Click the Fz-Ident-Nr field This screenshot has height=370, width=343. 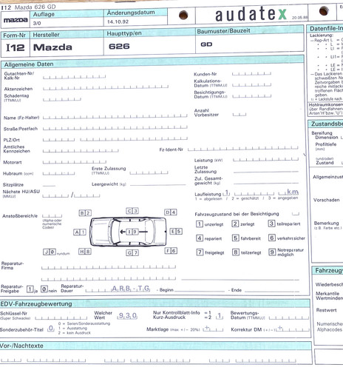[x=243, y=149]
